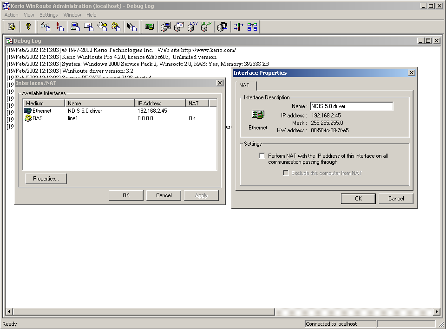446x329 pixels.
Task: Select the RAS row in Available Interfaces
Action: coord(119,118)
